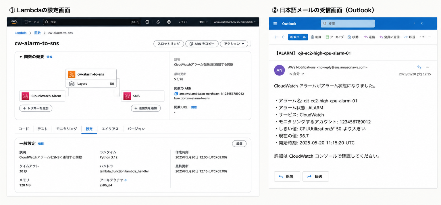Click the 転送 button below the email body
Screen dimensions: 441x205
coord(315,177)
